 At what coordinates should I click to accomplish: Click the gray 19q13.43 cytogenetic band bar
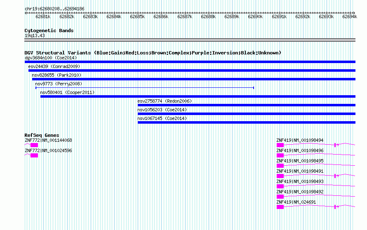[x=190, y=40]
